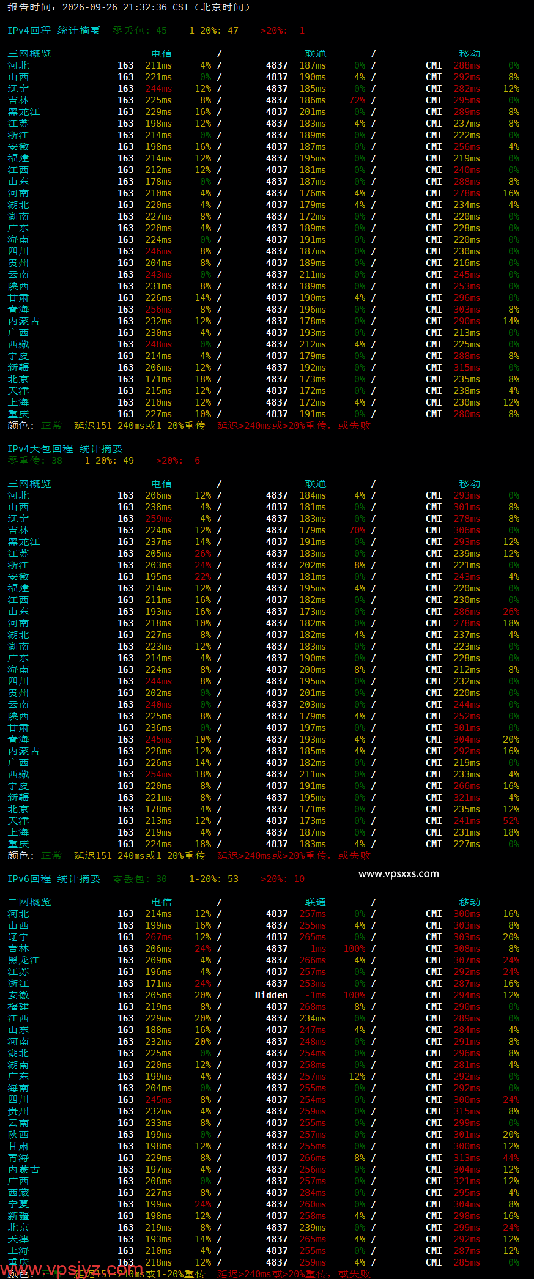
Task: Click "321ms" in the IPv4大包回程 新疆 row
Action: click(467, 798)
